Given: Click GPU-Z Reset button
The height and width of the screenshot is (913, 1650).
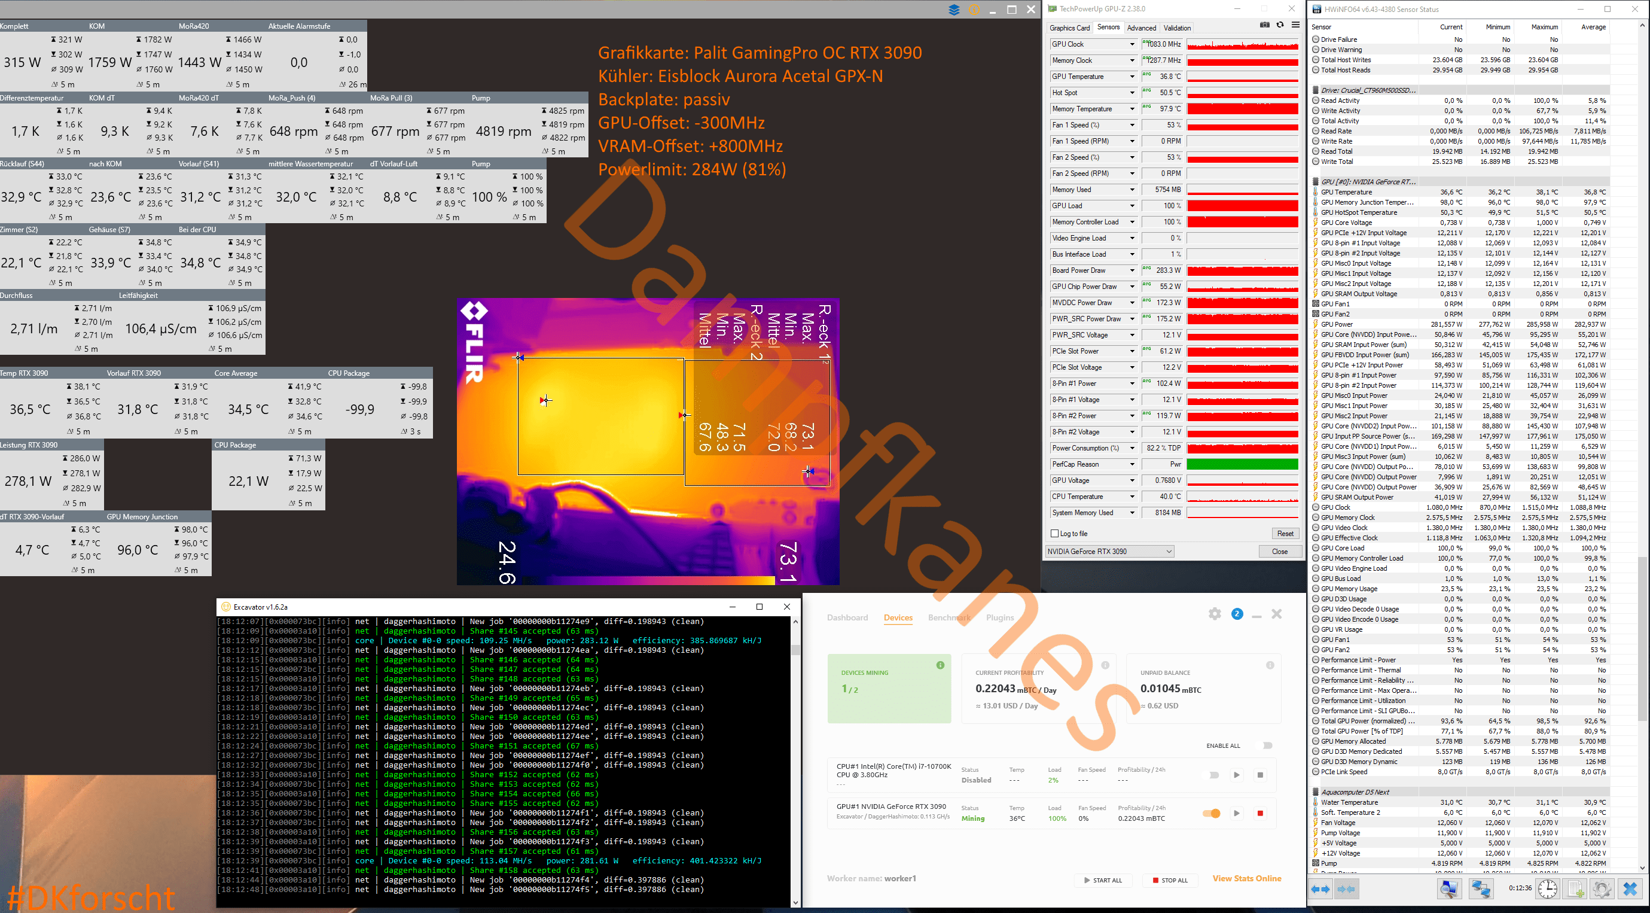Looking at the screenshot, I should (x=1285, y=534).
